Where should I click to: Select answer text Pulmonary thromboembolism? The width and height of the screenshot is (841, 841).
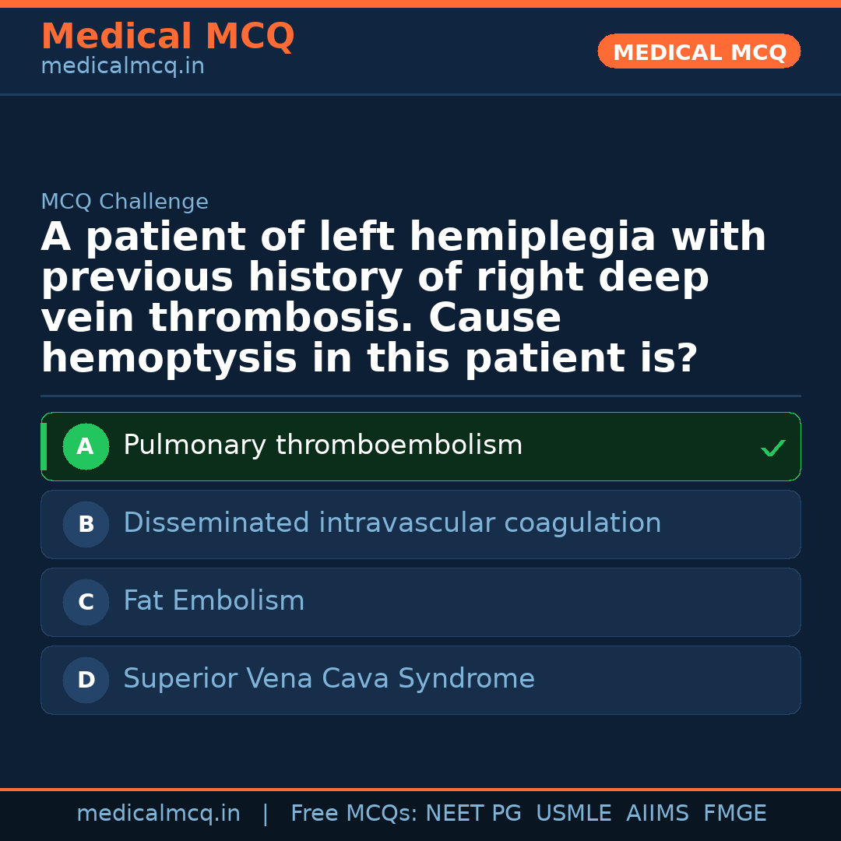coord(322,445)
